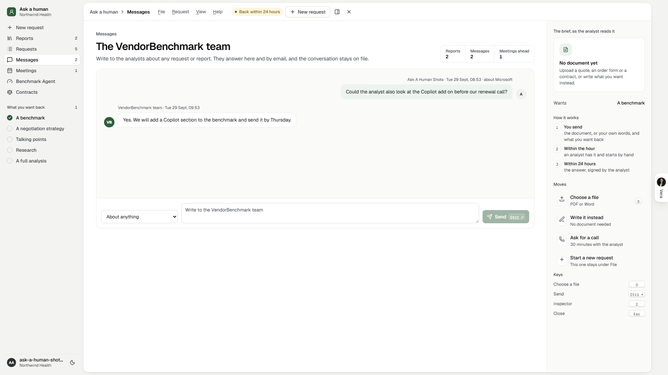Click the 'What you want back' section header

tap(26, 107)
